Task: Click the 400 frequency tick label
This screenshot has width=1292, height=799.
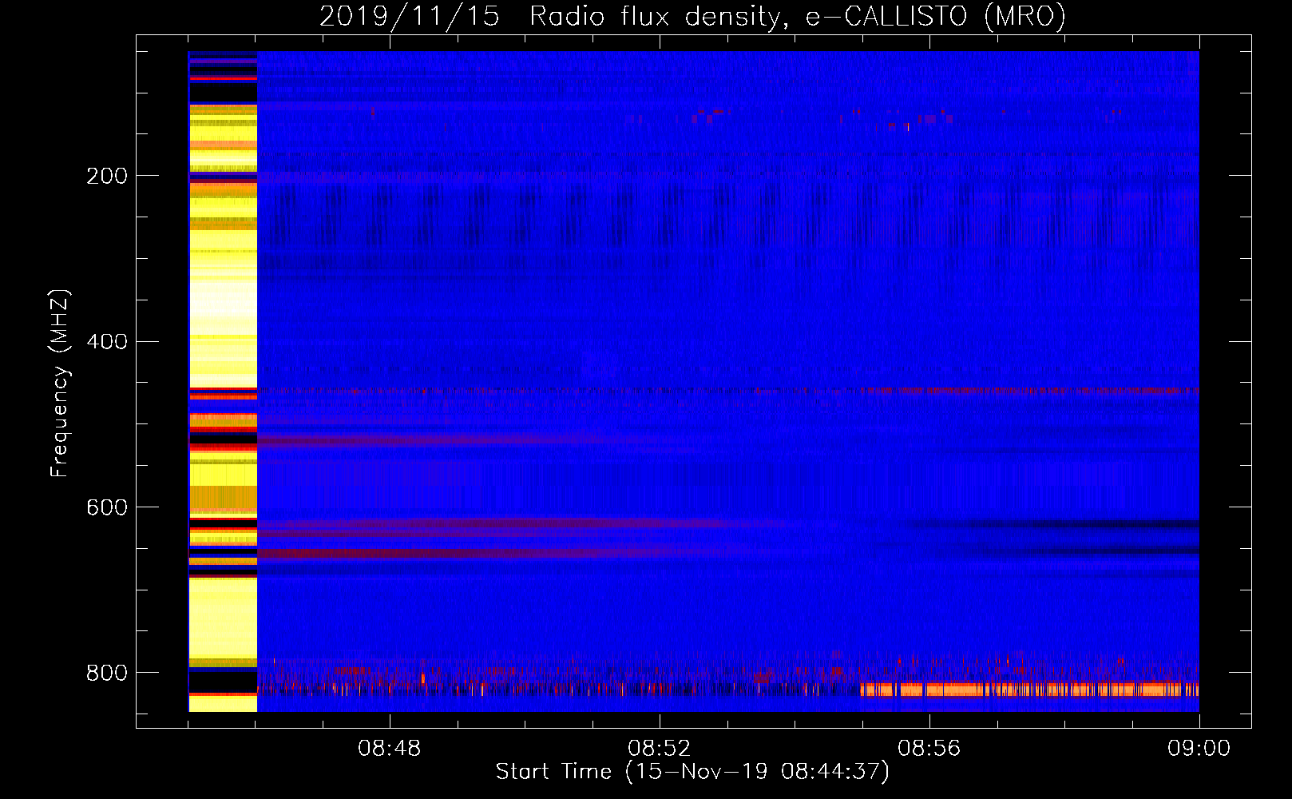Action: click(x=107, y=342)
